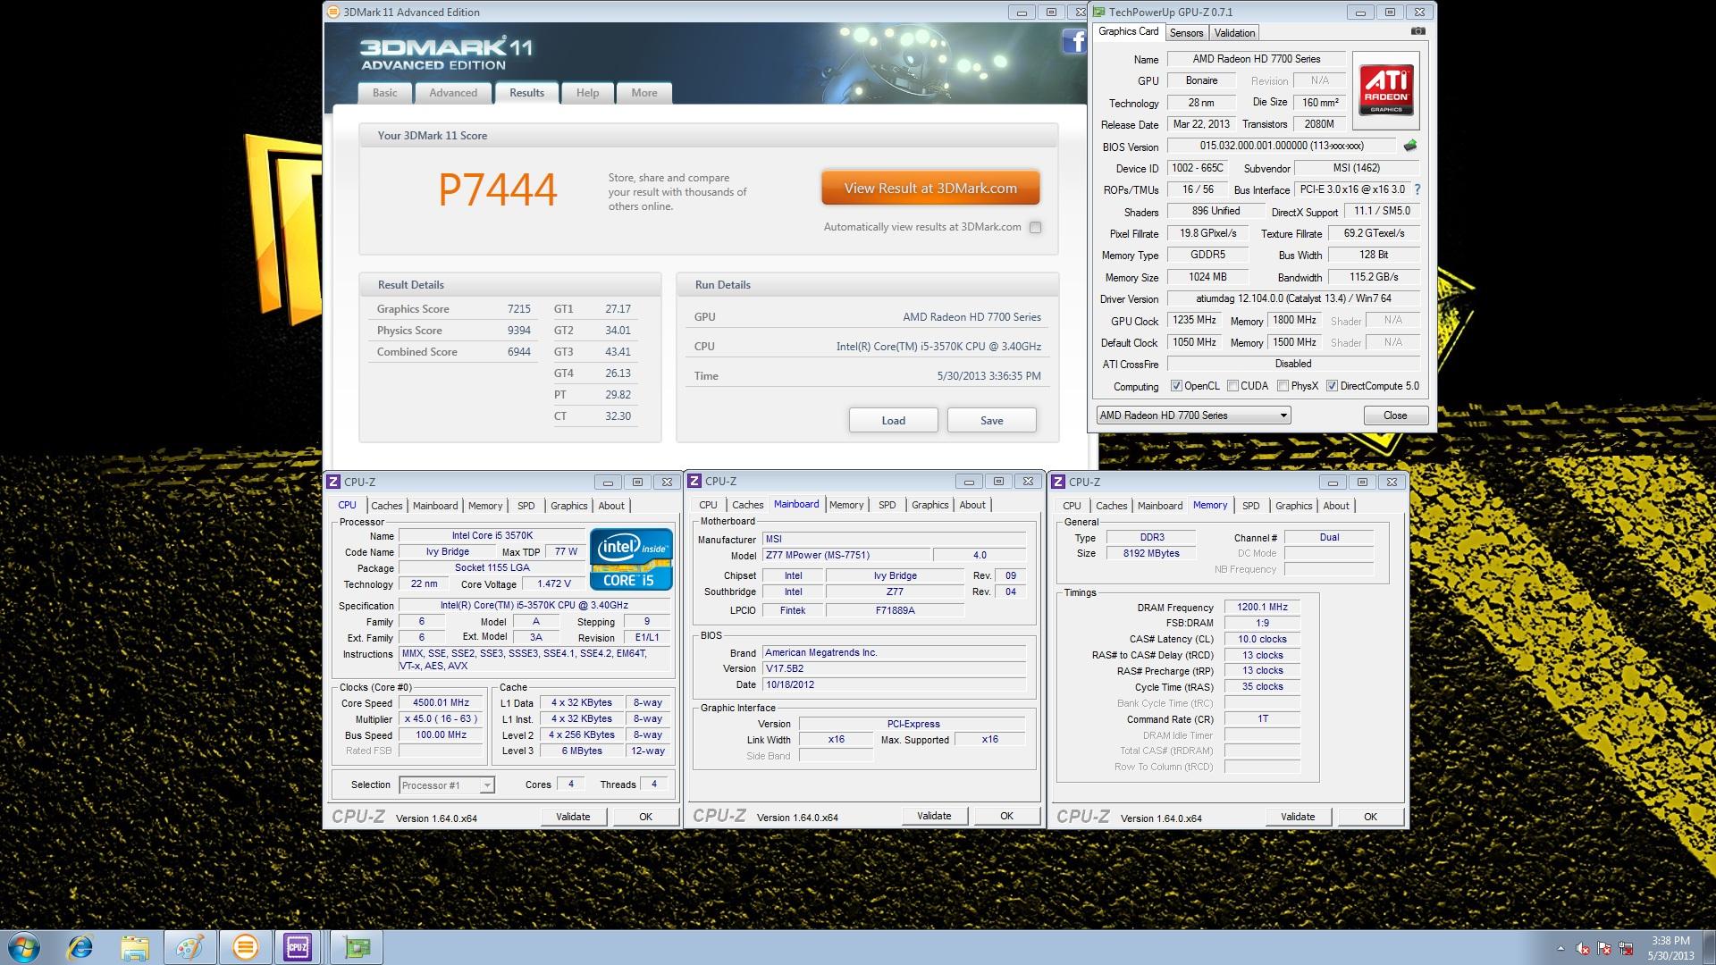Screen dimensions: 1716x965
Task: Click OK in CPU-Z Mainboard window
Action: coord(1006,816)
